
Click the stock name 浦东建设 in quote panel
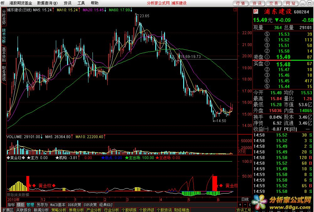(278, 12)
